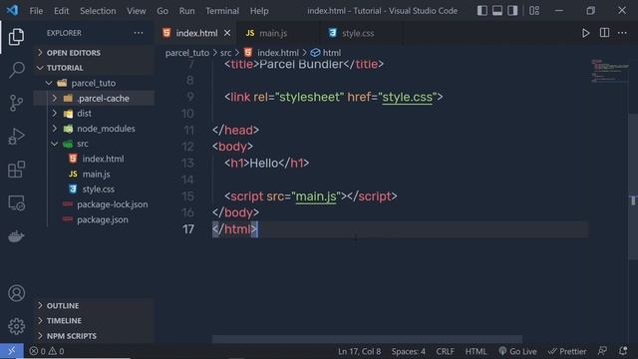Switch to the style.css tab

(361, 33)
